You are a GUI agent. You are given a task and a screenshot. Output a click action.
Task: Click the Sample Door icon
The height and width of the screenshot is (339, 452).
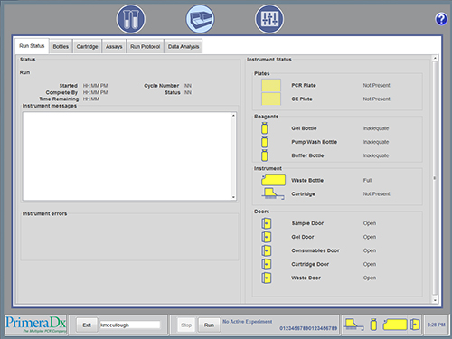coord(267,223)
